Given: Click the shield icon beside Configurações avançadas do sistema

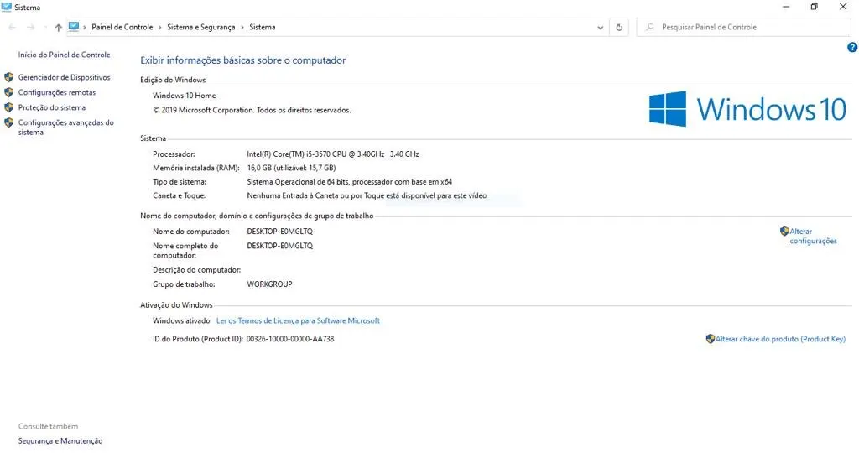Looking at the screenshot, I should coord(8,122).
